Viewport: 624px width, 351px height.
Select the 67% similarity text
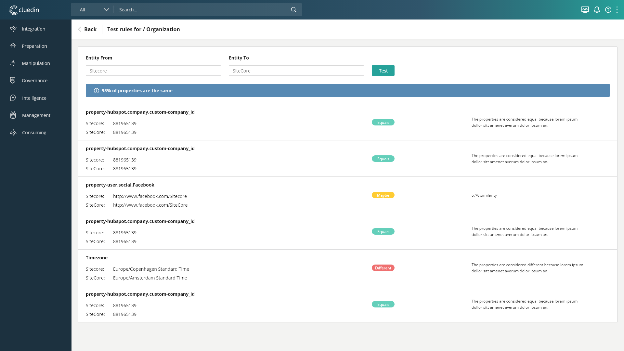pos(484,195)
